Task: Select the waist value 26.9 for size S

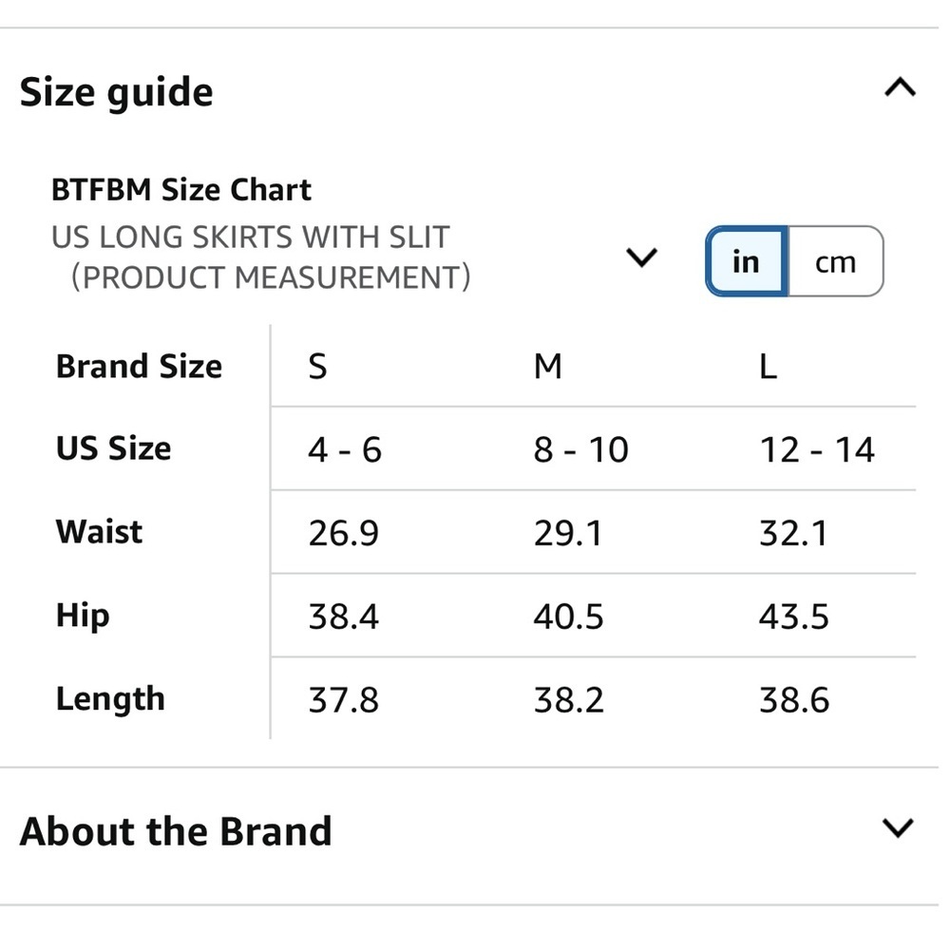Action: (x=344, y=532)
